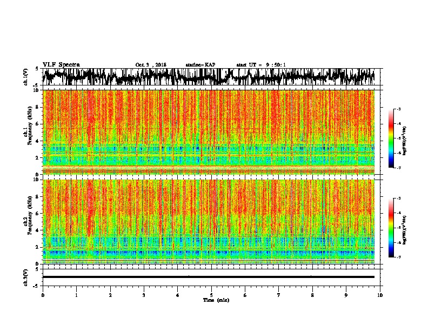Viewport: 428px width, 331px height.
Task: Click the ch.2 spectrogram color scale bar
Action: point(391,228)
